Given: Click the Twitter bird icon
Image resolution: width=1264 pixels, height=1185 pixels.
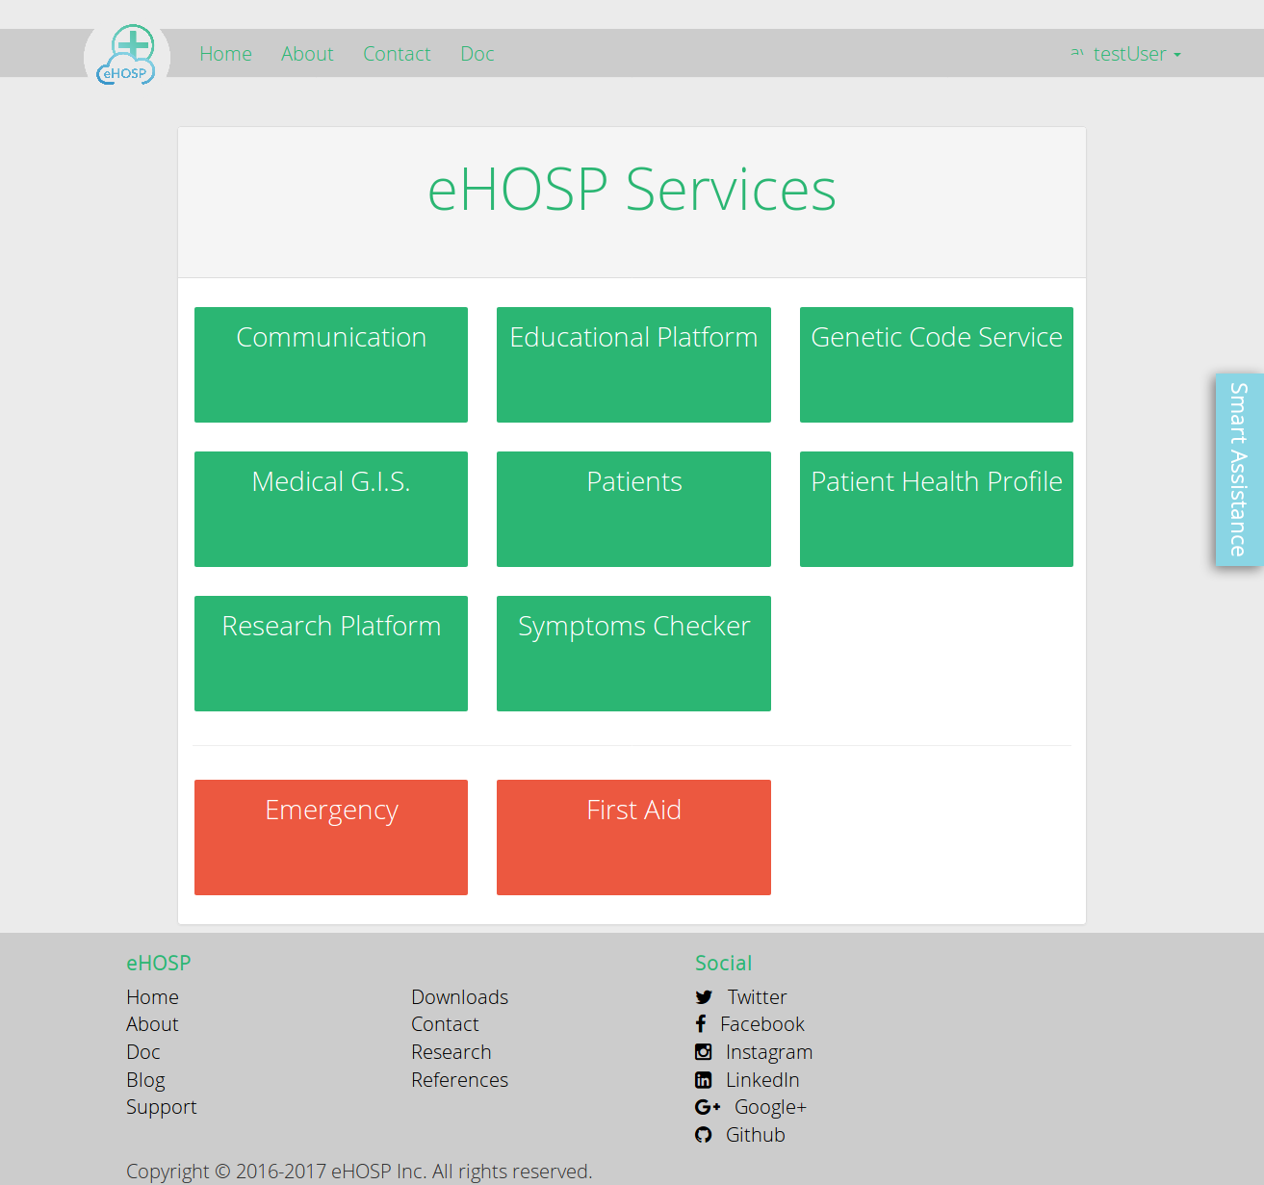Looking at the screenshot, I should point(704,997).
